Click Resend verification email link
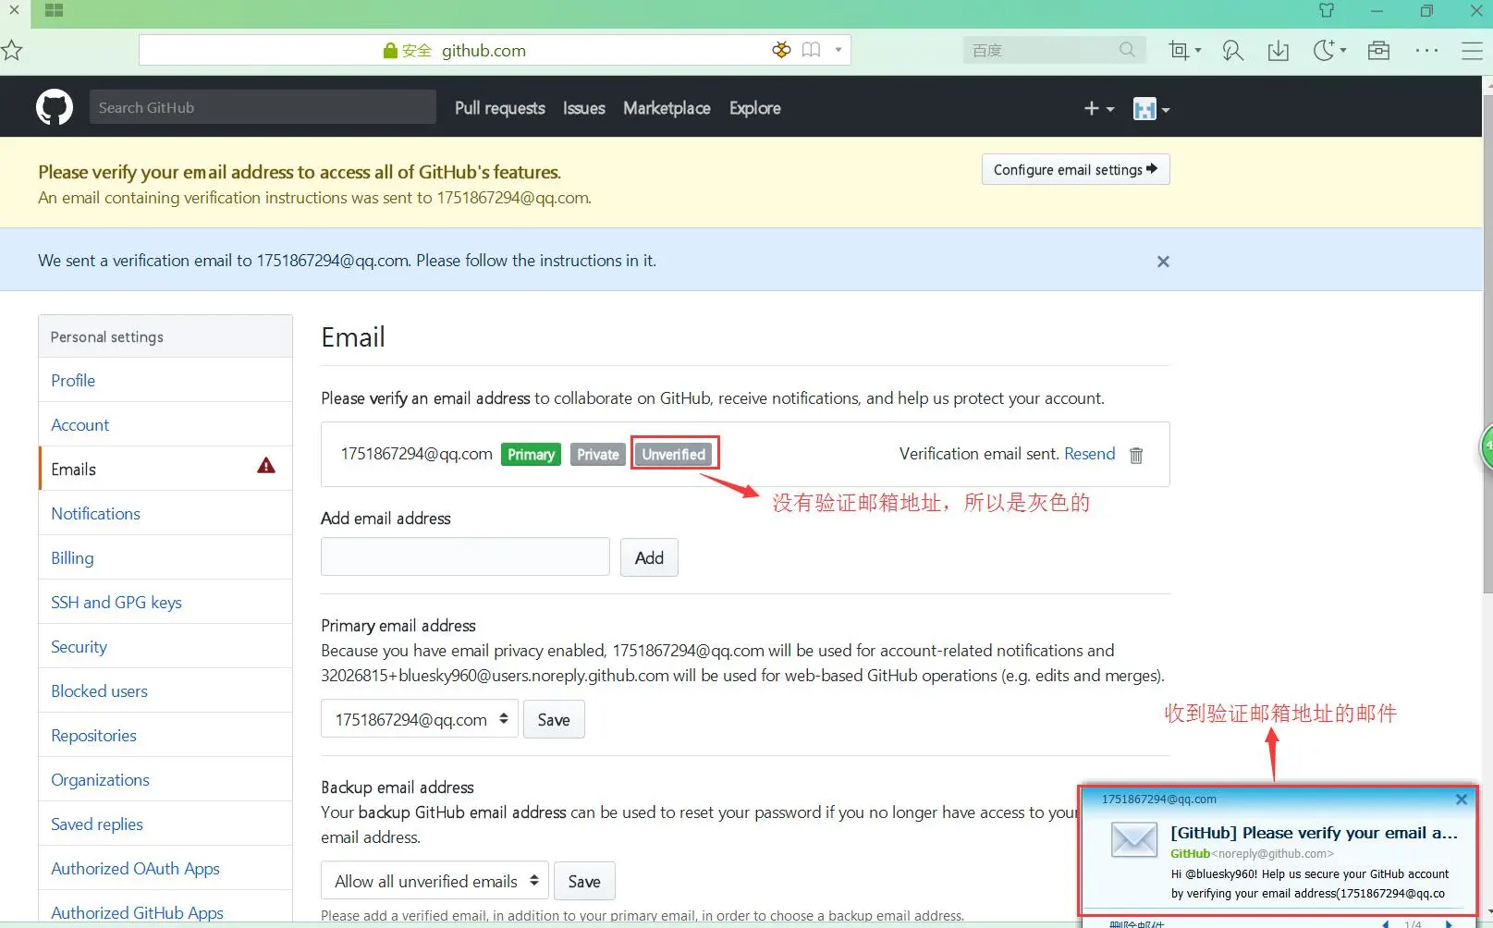 tap(1089, 454)
